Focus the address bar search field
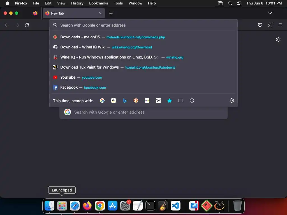Viewport: 287px width, 215px height. click(x=143, y=25)
